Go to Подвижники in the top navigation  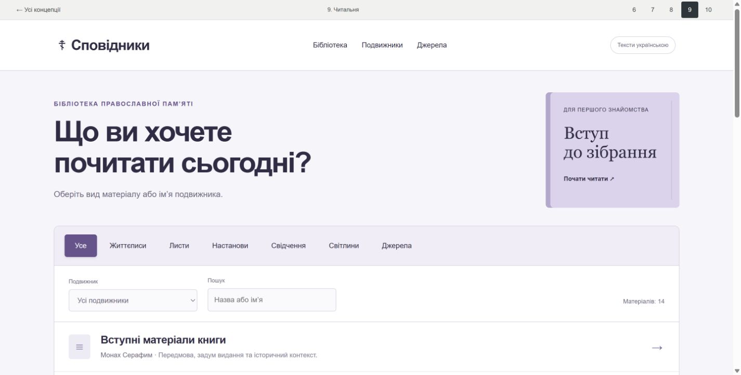382,45
